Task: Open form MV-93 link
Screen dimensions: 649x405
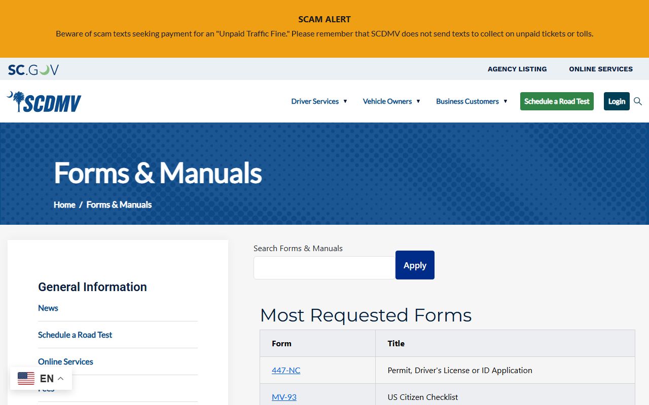Action: (284, 397)
